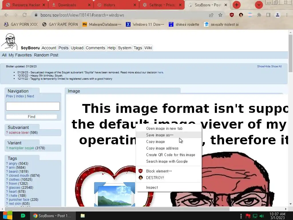Choose Copy image address
Screen dimensions: 293x220
click(x=169, y=148)
